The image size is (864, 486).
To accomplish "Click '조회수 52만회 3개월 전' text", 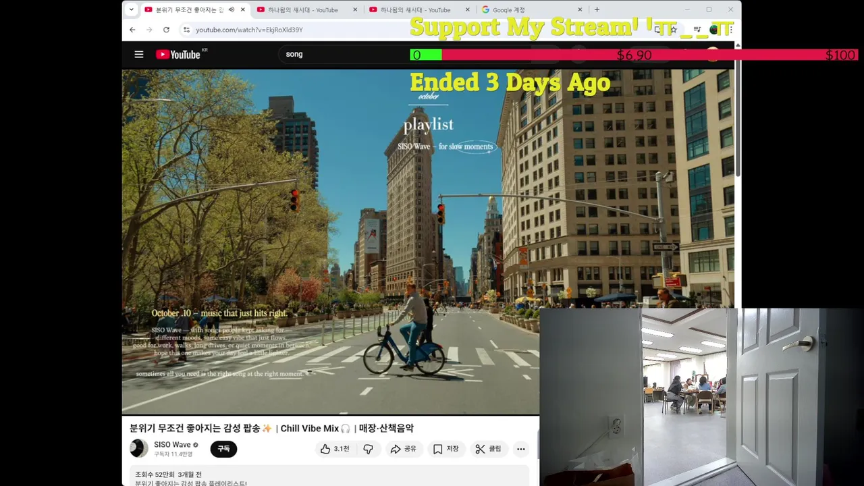I will tap(168, 475).
